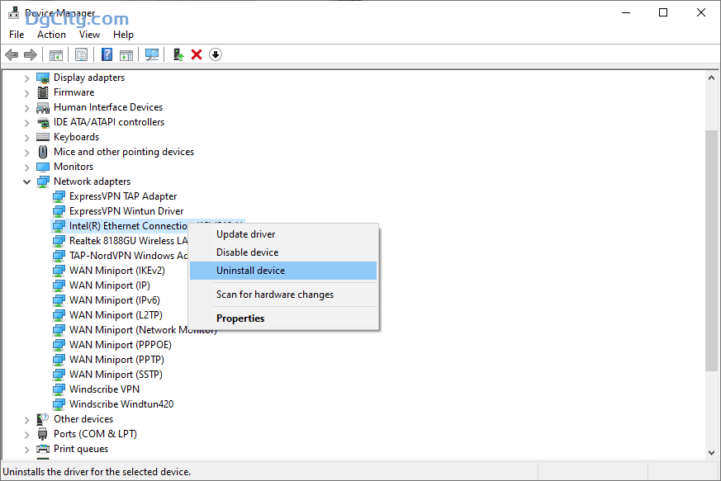
Task: Choose Scan for hardware changes in context menu
Action: [x=283, y=295]
